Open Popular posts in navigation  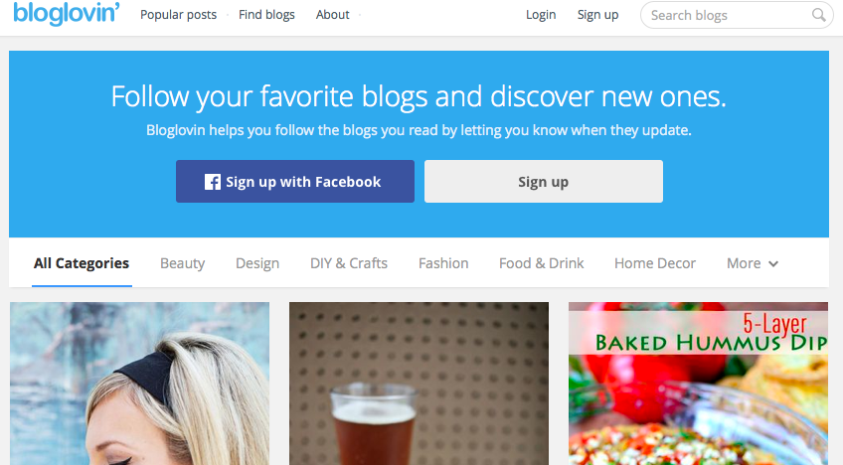pyautogui.click(x=179, y=15)
